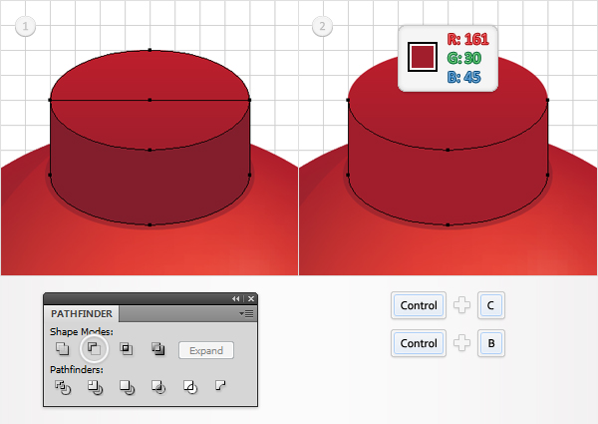
Task: Click the Pathfinders: label
Action: point(77,370)
